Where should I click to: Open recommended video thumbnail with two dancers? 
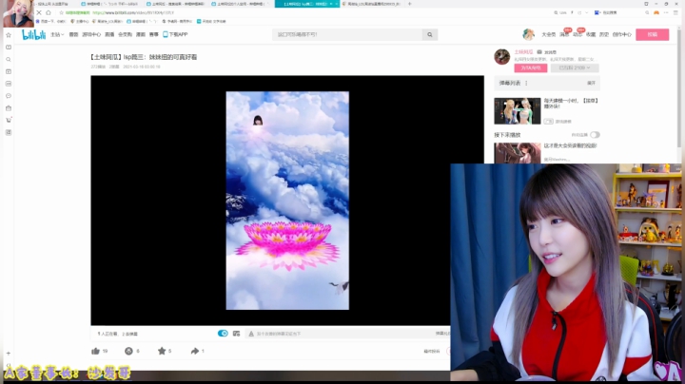click(x=518, y=111)
